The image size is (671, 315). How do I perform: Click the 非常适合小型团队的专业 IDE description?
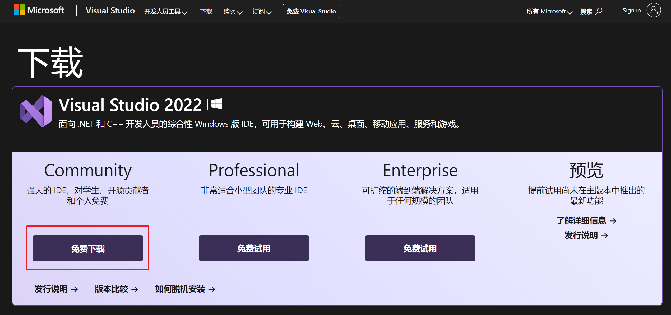[254, 190]
